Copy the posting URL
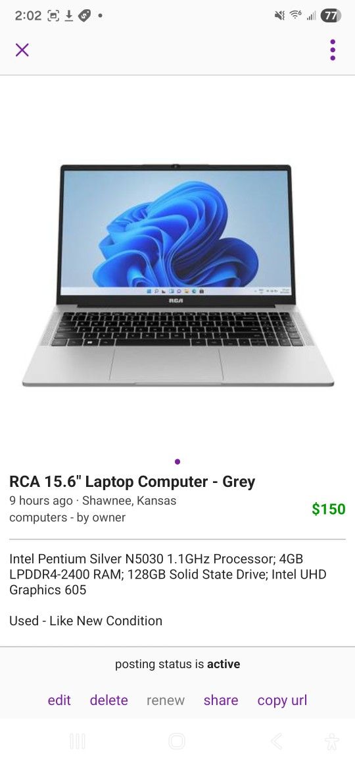355x763 pixels. coord(282,700)
